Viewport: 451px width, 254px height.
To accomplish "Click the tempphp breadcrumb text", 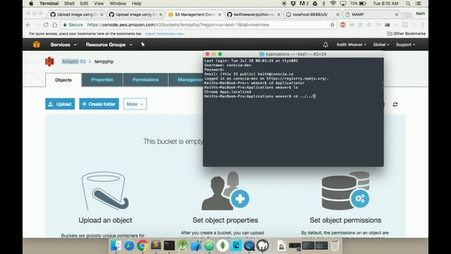I will click(x=104, y=61).
